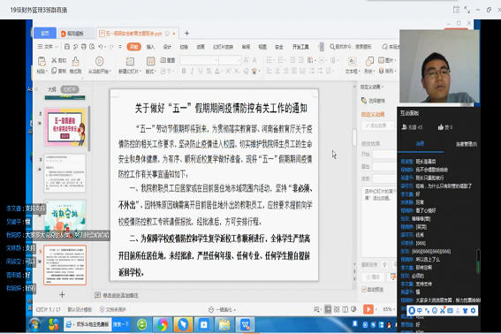Open the Design ribbon tab
This screenshot has height=334, width=501.
[167, 47]
